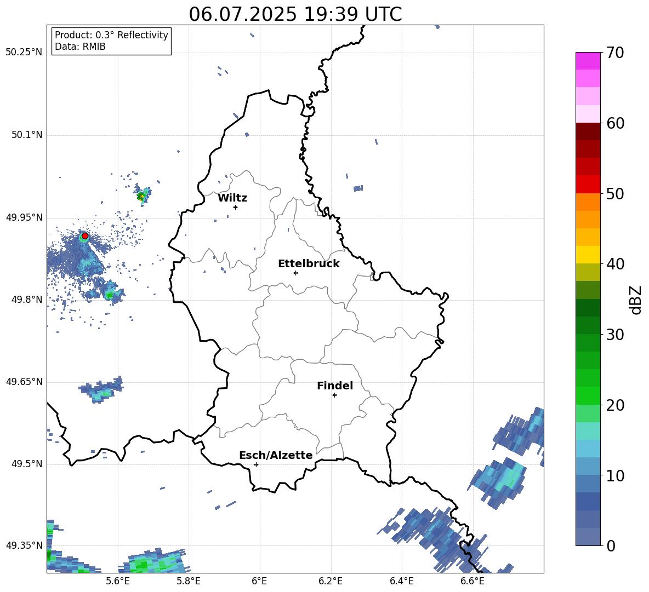Click the 6.4°E longitude label

tap(402, 581)
